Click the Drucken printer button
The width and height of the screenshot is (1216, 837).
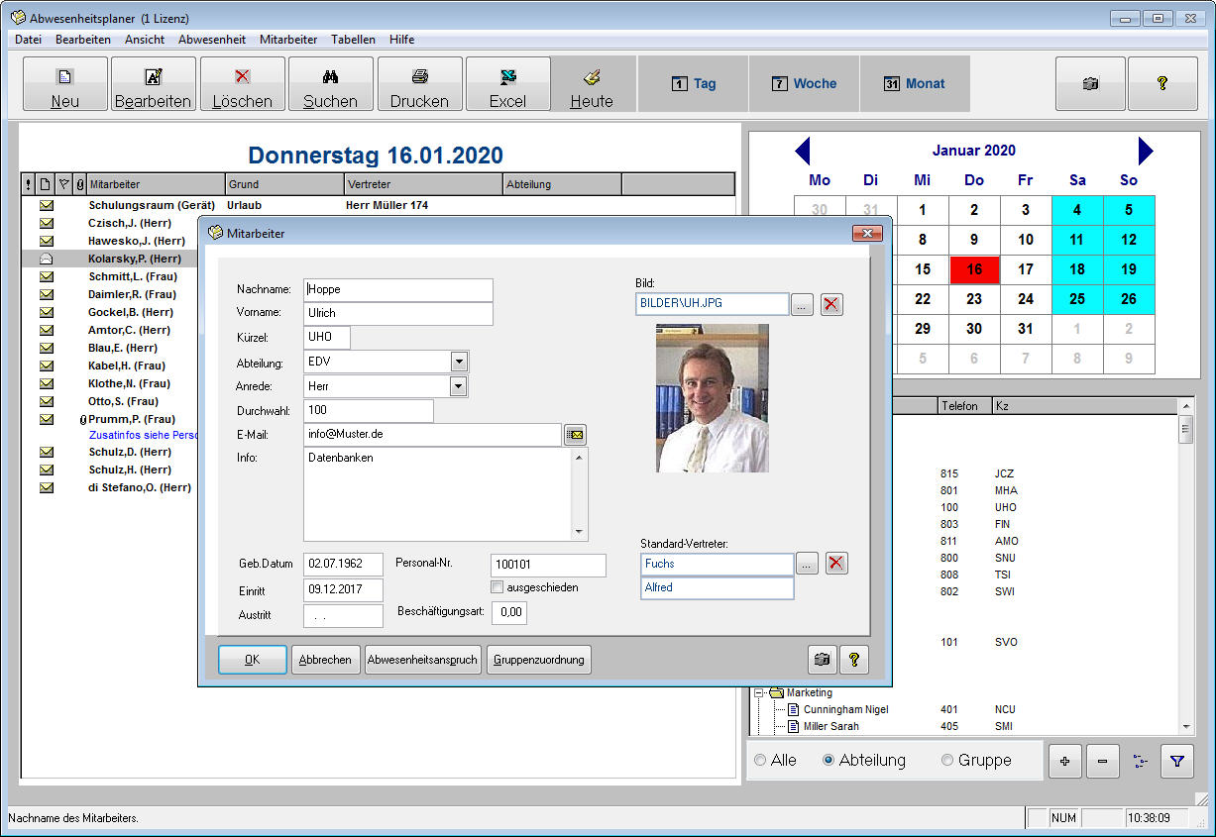pyautogui.click(x=419, y=84)
